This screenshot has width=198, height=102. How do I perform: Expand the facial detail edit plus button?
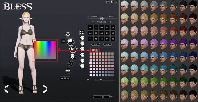(65, 76)
